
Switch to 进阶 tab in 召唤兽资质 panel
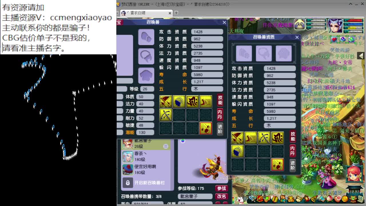293,165
